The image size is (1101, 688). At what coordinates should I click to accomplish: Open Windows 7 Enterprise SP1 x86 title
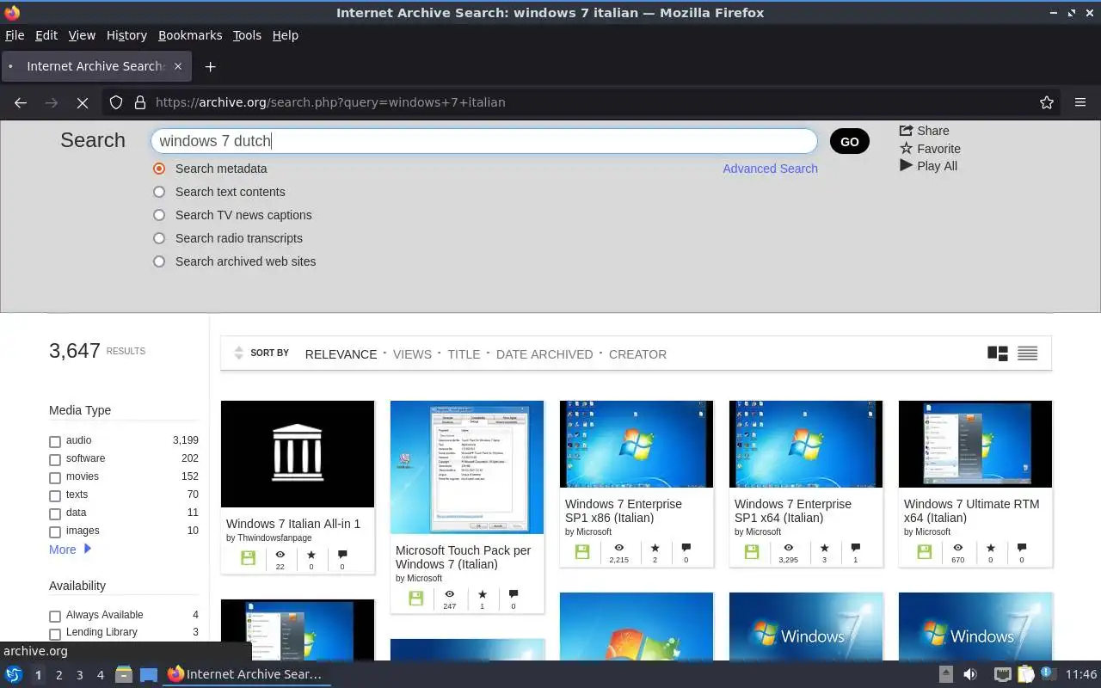click(x=624, y=511)
